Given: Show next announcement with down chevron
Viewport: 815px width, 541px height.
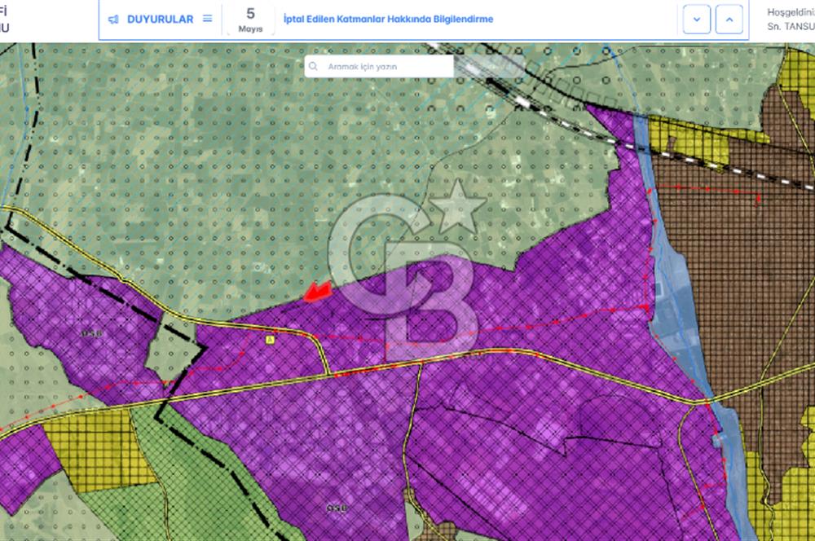Looking at the screenshot, I should point(697,20).
